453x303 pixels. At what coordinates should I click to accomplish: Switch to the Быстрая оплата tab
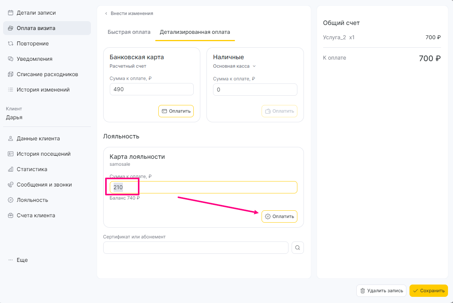[x=129, y=32]
